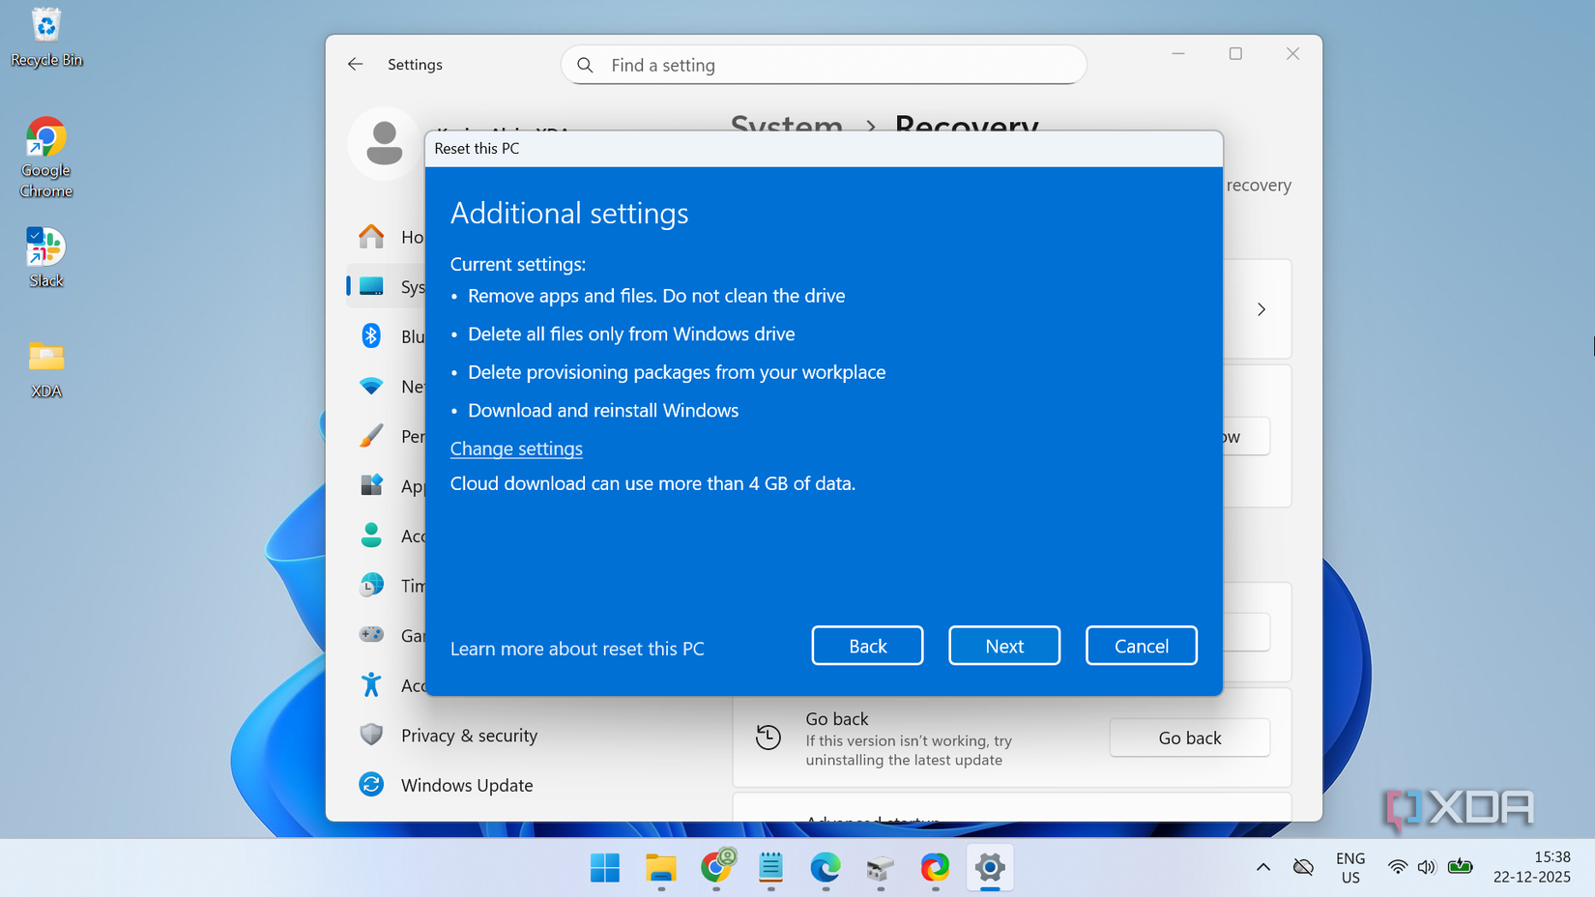
Task: Open Time & language clock icon
Action: click(371, 585)
